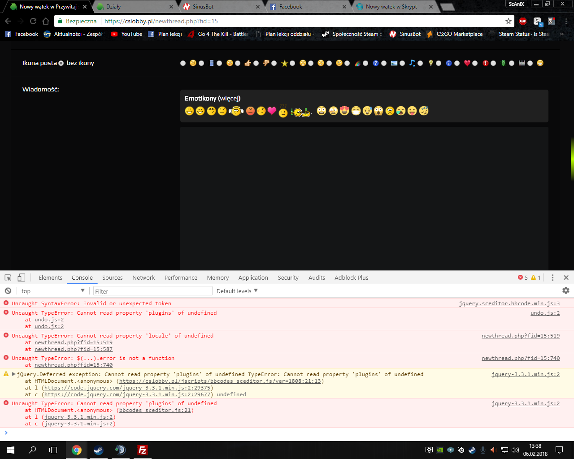The width and height of the screenshot is (574, 459).
Task: Open the jquery.sceditor.bbcode.min.js:3 source link
Action: (509, 303)
